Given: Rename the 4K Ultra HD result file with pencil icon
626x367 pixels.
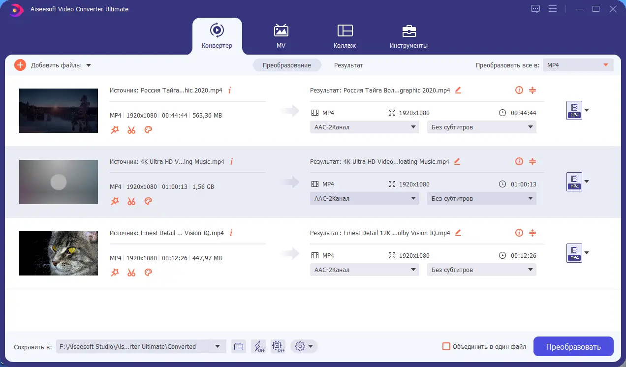Looking at the screenshot, I should (x=457, y=161).
